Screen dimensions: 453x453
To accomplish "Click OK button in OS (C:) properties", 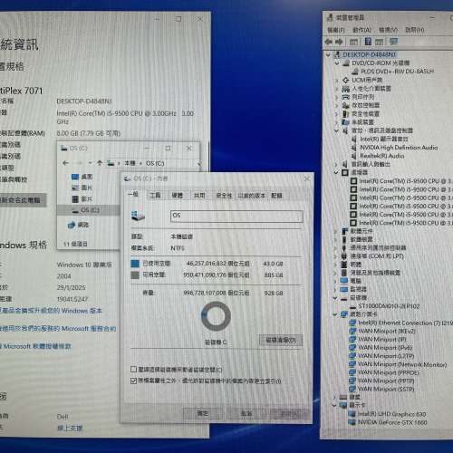I will pyautogui.click(x=203, y=413).
